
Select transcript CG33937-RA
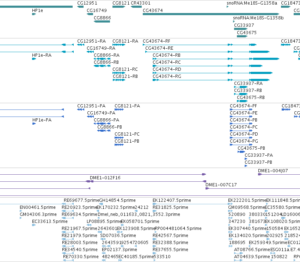248,83
